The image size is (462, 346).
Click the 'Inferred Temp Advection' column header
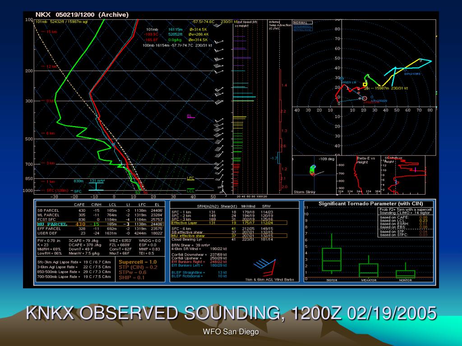coord(280,25)
